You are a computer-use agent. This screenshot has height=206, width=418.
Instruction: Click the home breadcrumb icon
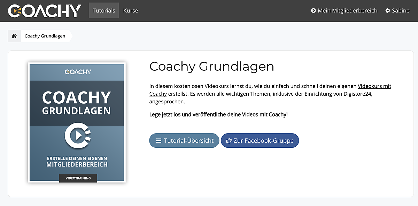pos(14,36)
